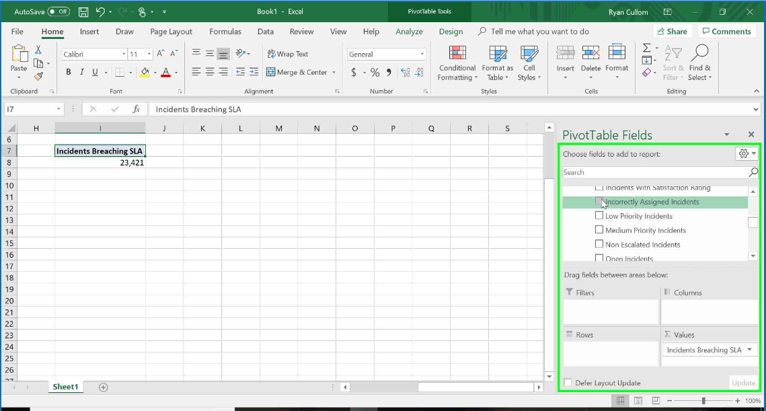Image resolution: width=766 pixels, height=411 pixels.
Task: Switch to the Insert tab
Action: (89, 31)
